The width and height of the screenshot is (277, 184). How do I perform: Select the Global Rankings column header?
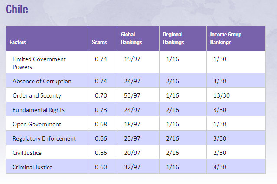[131, 39]
